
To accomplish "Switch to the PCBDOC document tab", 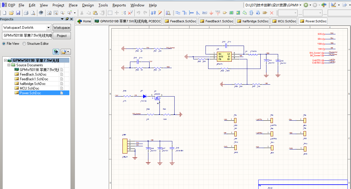I will (x=128, y=21).
